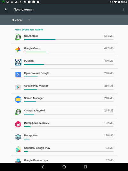This screenshot has width=128, height=171.
Task: Tap the Сервисы Google Play puzzle icon
Action: point(18,149)
